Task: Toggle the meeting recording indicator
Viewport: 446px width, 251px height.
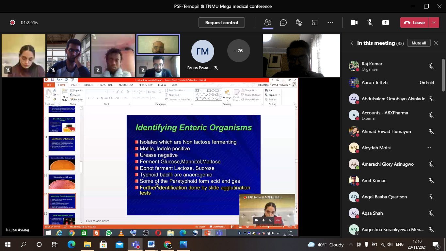Action: click(x=12, y=23)
